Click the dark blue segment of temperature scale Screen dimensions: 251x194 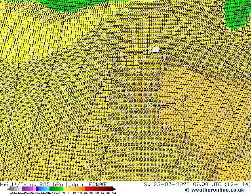click(x=37, y=189)
